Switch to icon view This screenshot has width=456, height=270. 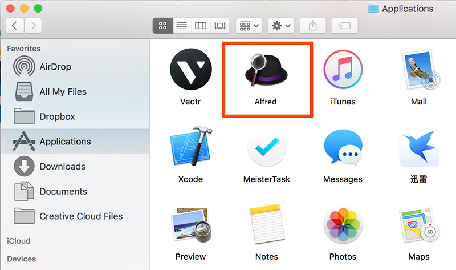tap(163, 26)
